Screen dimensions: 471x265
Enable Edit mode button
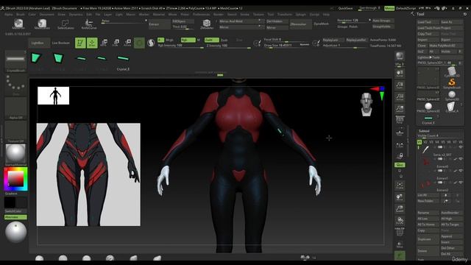(80, 43)
